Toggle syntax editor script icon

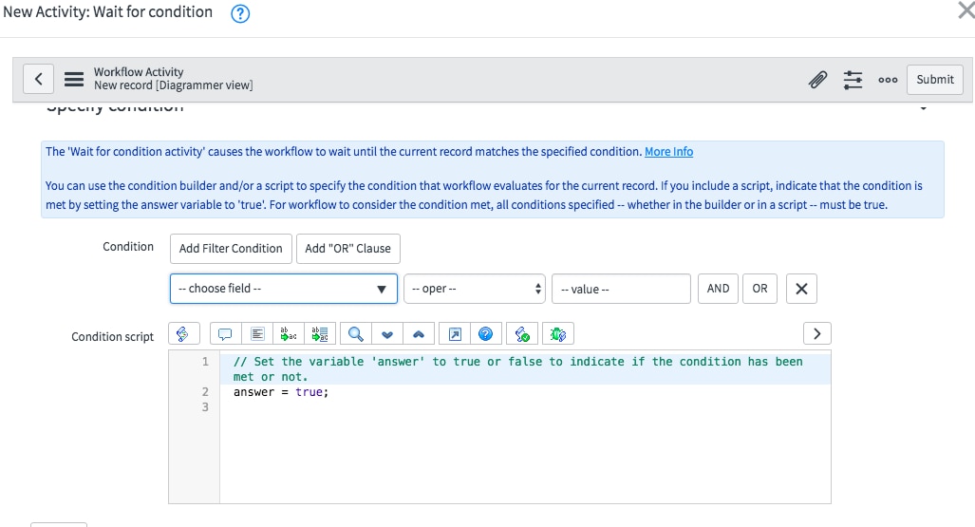[183, 334]
